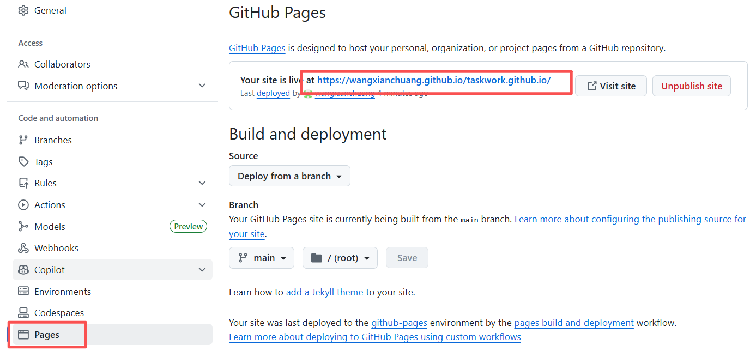Viewport: 750px width, 351px height.
Task: Open Models settings item
Action: tap(112, 227)
